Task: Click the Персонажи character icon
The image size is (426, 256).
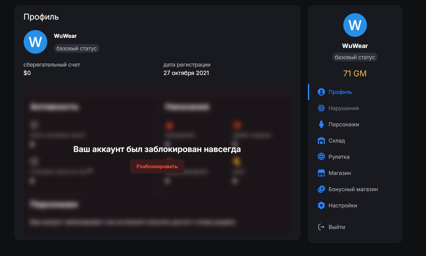Action: pos(321,124)
